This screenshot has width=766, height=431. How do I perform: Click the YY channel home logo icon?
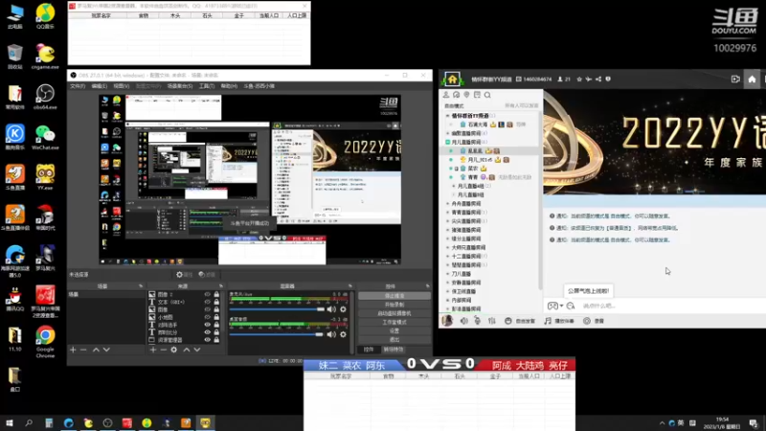(x=452, y=79)
